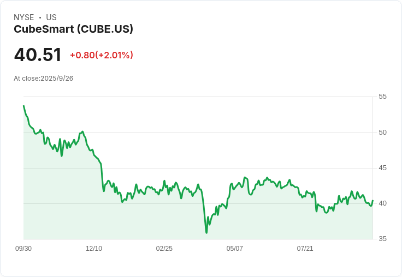Click the CubeSmart (CUBE.US) stock title
Image resolution: width=402 pixels, height=277 pixels.
coord(73,29)
